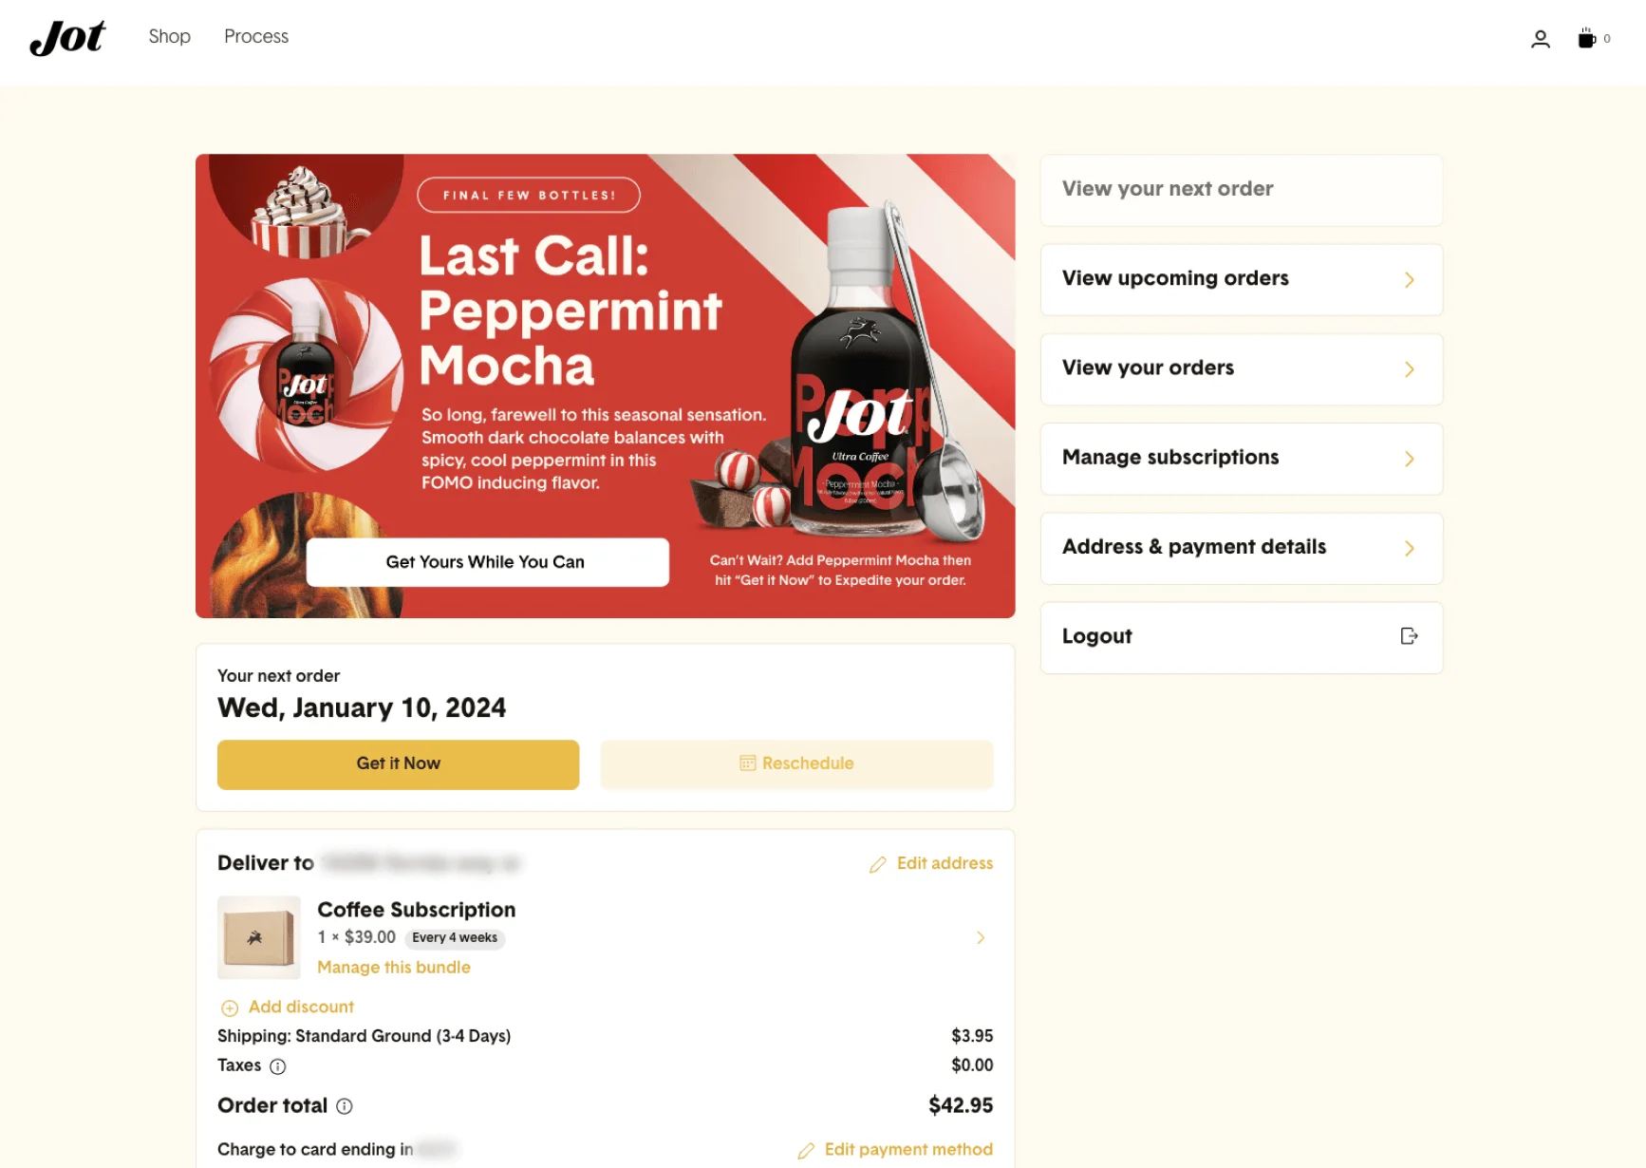Click the info icon beside Order total
This screenshot has height=1168, width=1646.
pos(345,1105)
